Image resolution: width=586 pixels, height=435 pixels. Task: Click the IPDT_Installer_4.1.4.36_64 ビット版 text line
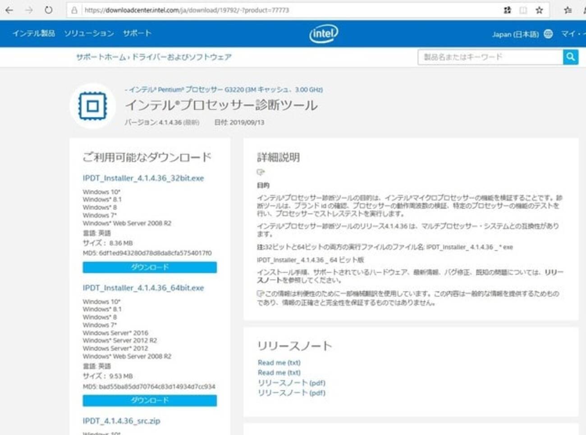tap(311, 260)
